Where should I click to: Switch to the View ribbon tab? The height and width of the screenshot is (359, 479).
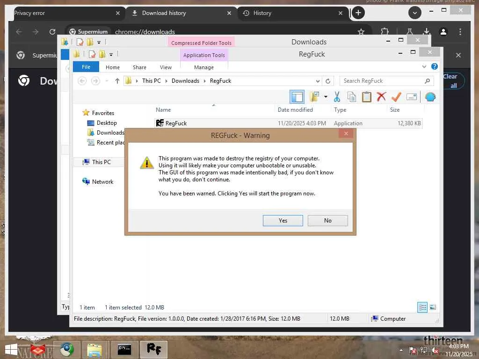pos(166,67)
